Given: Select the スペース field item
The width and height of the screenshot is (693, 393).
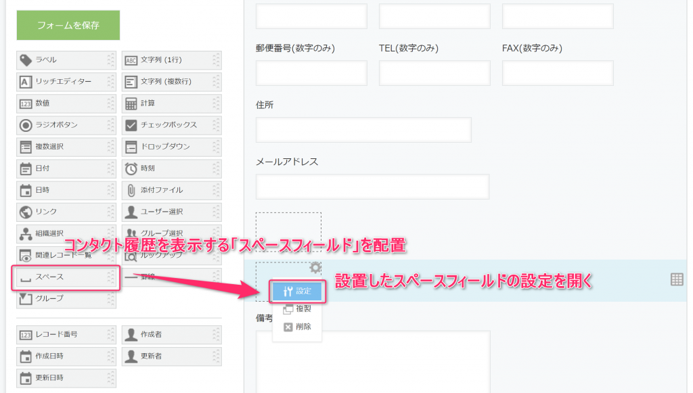Looking at the screenshot, I should [66, 277].
